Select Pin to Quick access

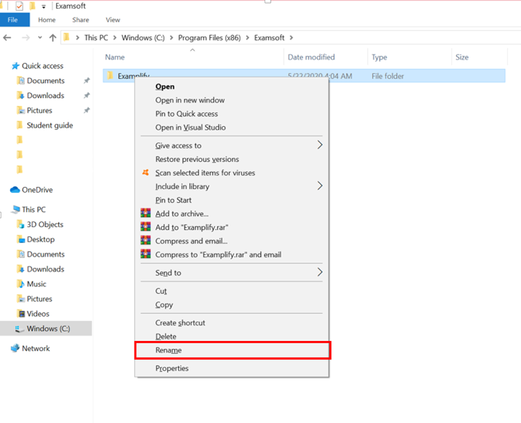[x=232, y=114]
